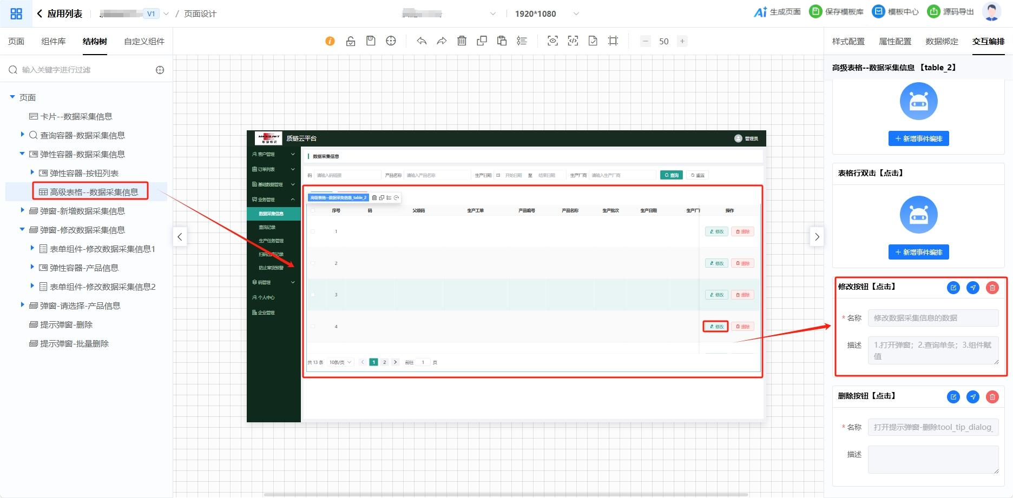Expand the 查询容器-数据采集信息 tree node
The width and height of the screenshot is (1013, 498).
(22, 135)
